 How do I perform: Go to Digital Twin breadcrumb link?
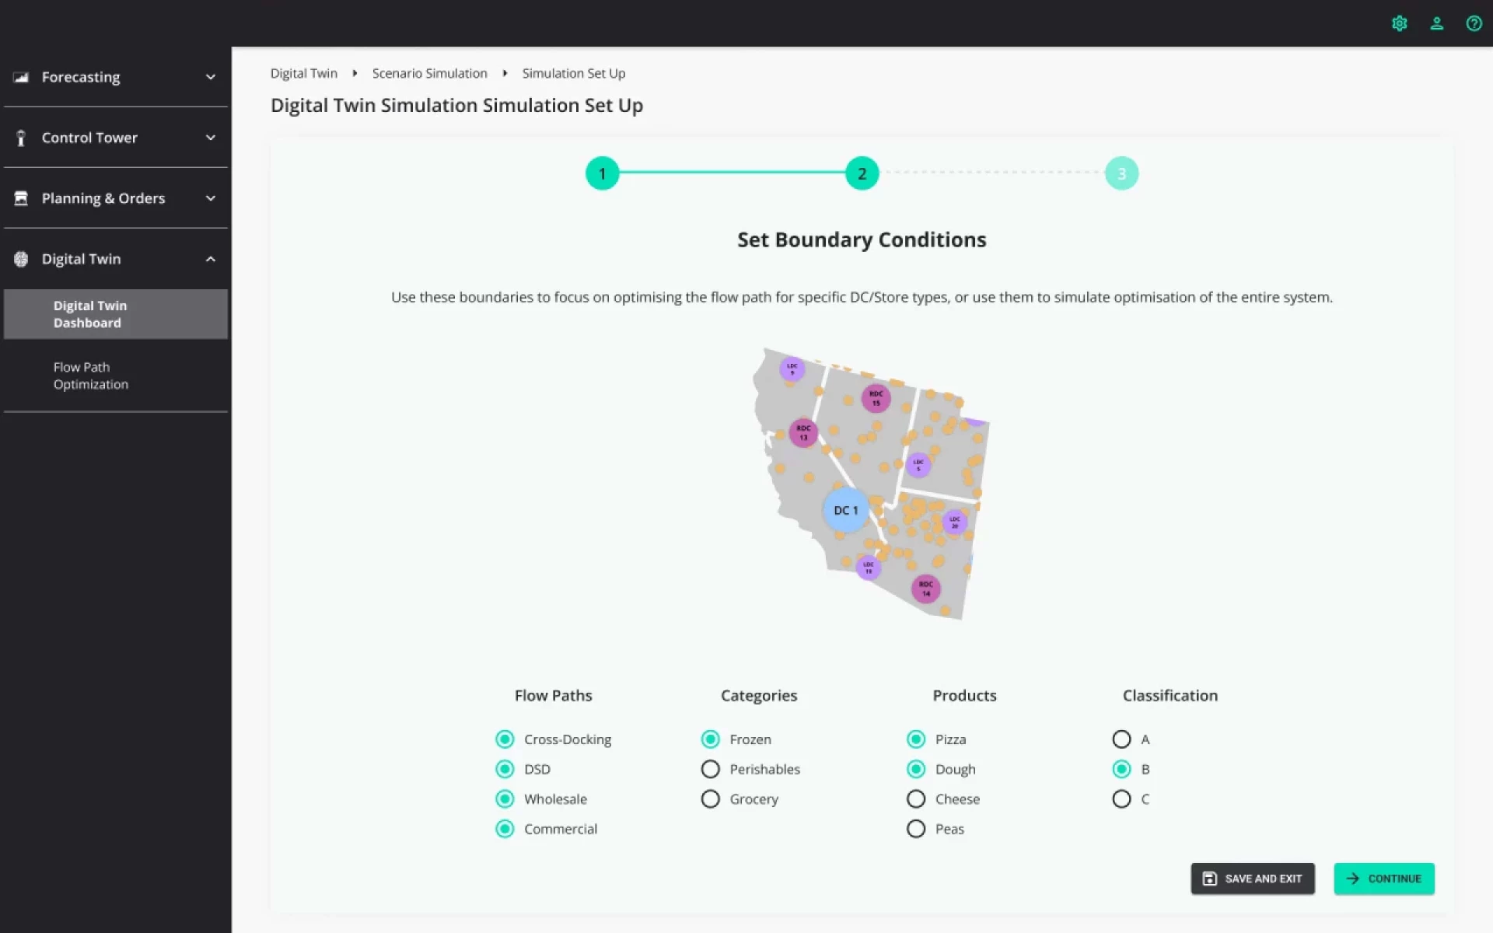pos(304,73)
